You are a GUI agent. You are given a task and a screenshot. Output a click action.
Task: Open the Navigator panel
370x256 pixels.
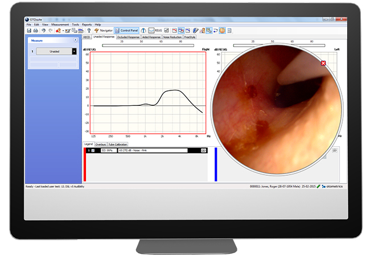click(103, 30)
